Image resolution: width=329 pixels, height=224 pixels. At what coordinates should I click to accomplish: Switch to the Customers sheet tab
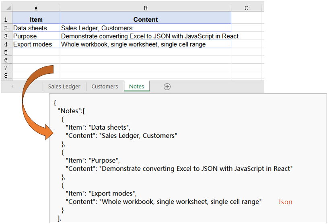coord(105,86)
